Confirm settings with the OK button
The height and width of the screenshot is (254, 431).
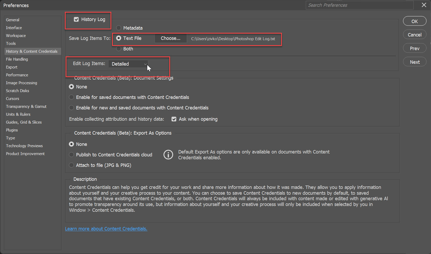pos(414,21)
